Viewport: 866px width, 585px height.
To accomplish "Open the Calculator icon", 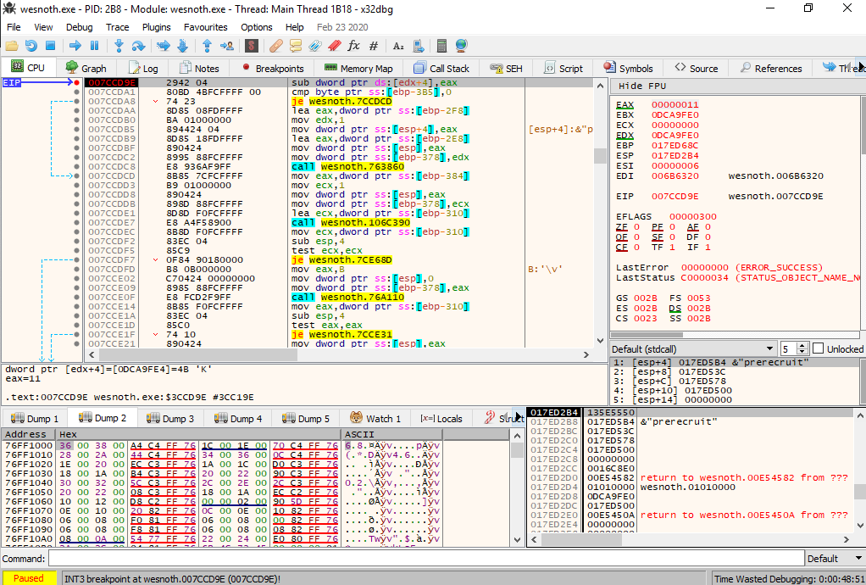I will tap(441, 46).
